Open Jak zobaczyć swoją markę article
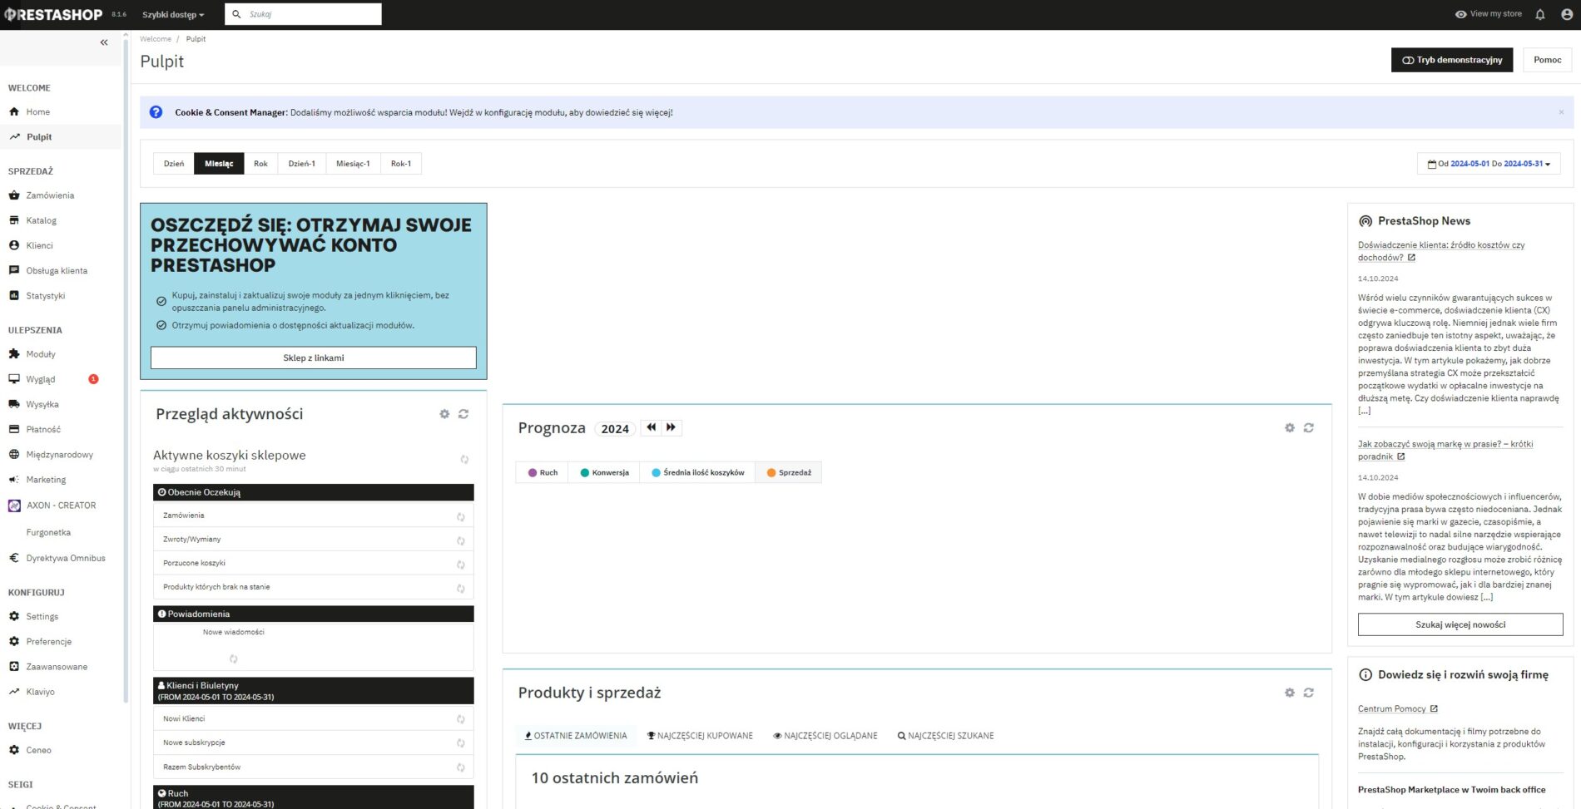This screenshot has width=1581, height=809. point(1445,450)
